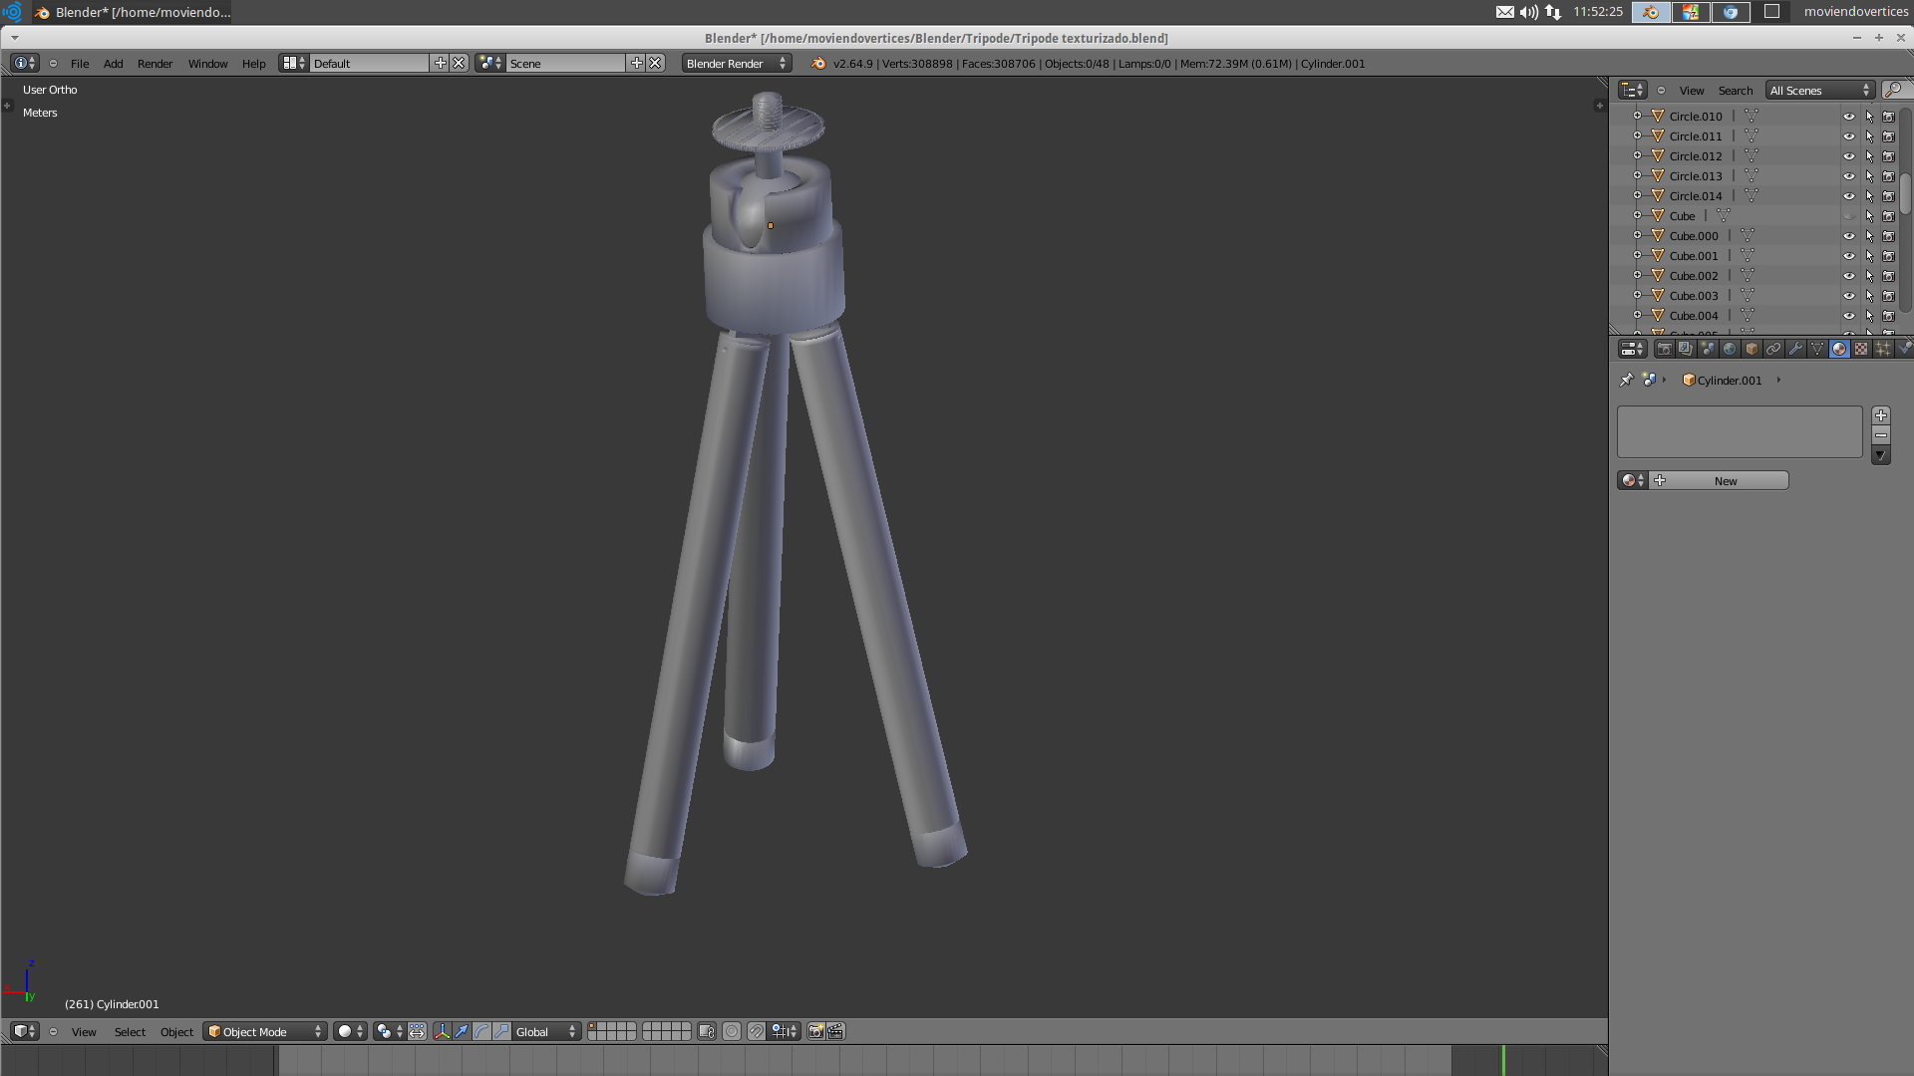Toggle visibility eye for Cube object
Image resolution: width=1914 pixels, height=1076 pixels.
tap(1849, 216)
